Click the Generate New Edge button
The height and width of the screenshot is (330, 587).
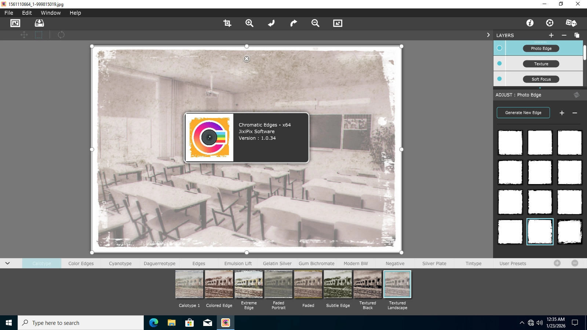point(523,113)
